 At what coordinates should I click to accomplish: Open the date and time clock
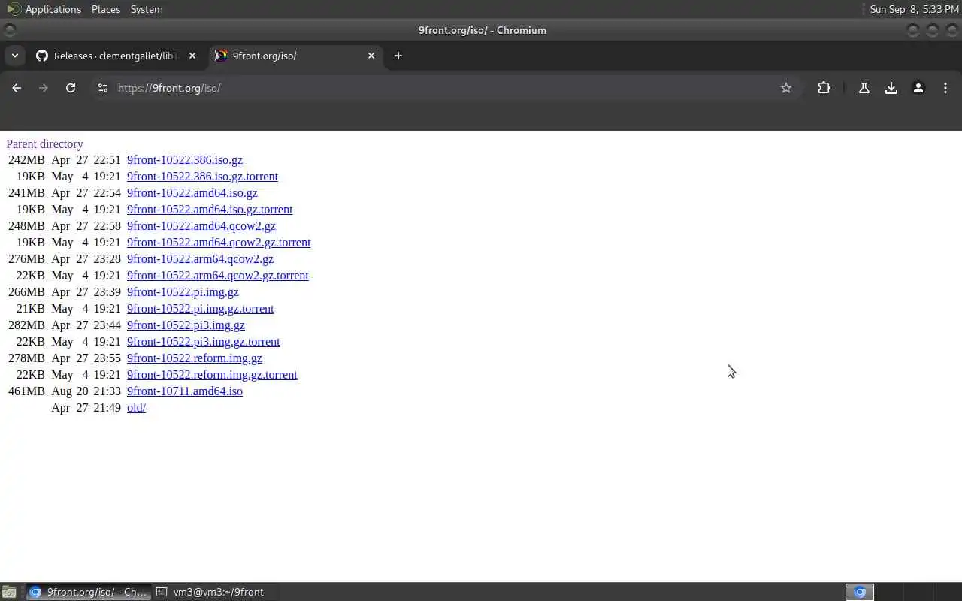[x=914, y=9]
